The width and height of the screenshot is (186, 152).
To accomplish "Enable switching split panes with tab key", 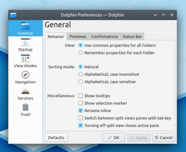I will coord(81,118).
